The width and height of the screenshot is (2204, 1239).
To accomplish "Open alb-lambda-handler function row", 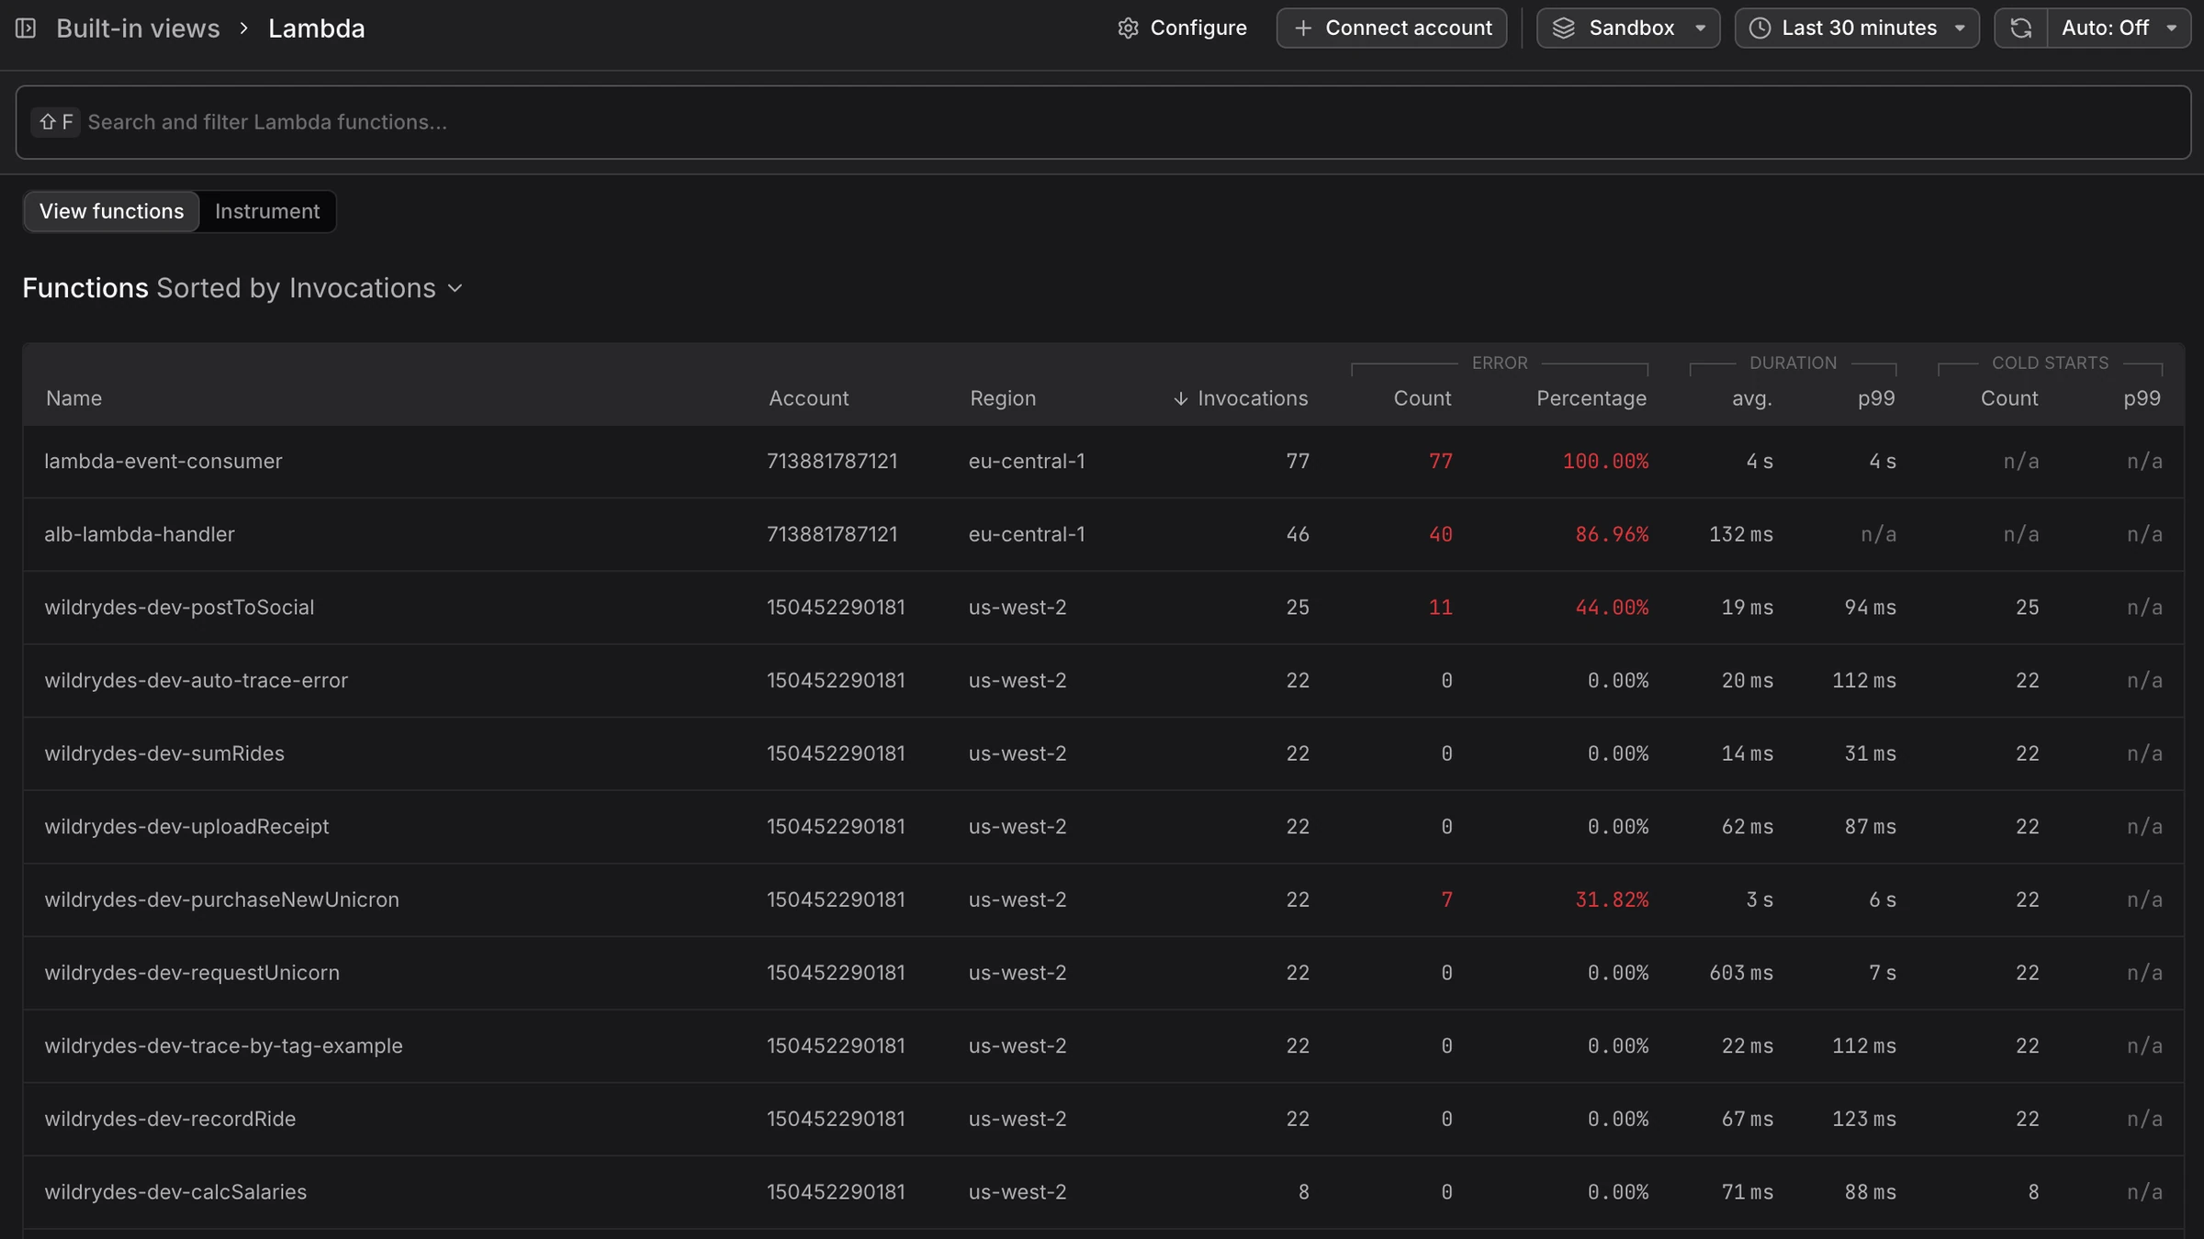I will pos(1103,534).
